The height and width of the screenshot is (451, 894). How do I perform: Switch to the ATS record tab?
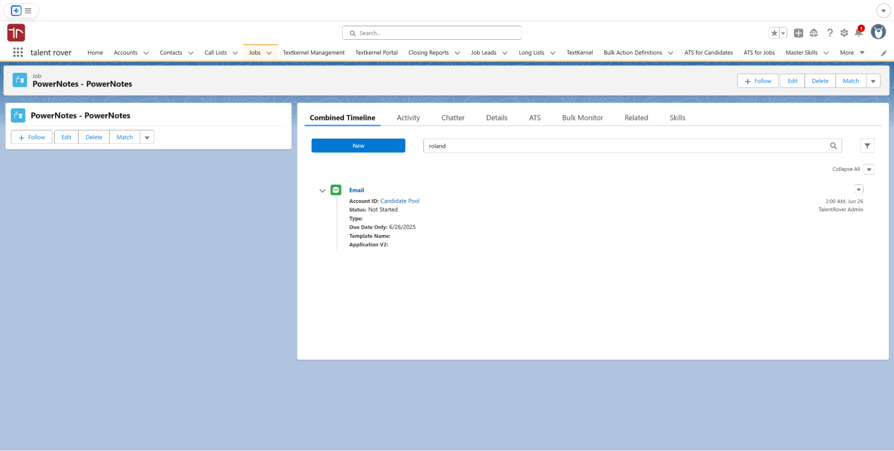coord(534,118)
